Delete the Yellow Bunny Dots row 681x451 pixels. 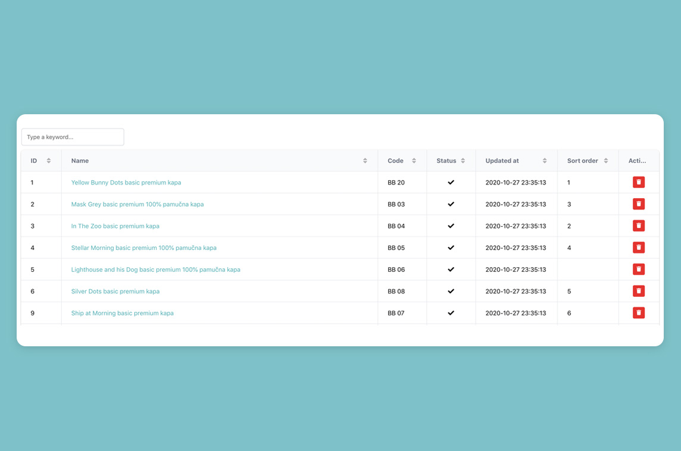638,182
